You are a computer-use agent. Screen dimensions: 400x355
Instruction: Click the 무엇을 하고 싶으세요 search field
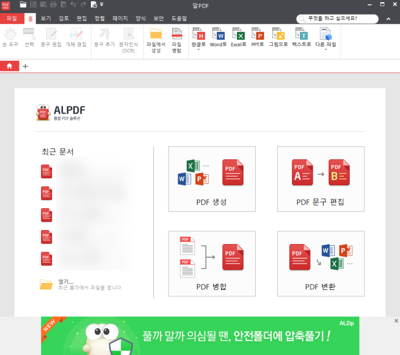pyautogui.click(x=339, y=18)
